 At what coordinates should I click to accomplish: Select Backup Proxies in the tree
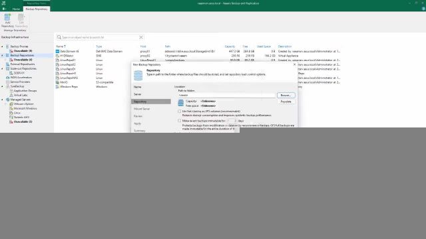pyautogui.click(x=19, y=46)
